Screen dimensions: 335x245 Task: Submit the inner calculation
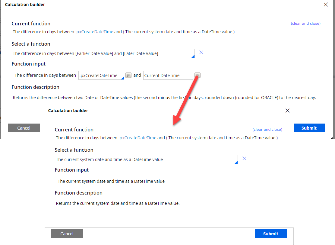[270, 234]
